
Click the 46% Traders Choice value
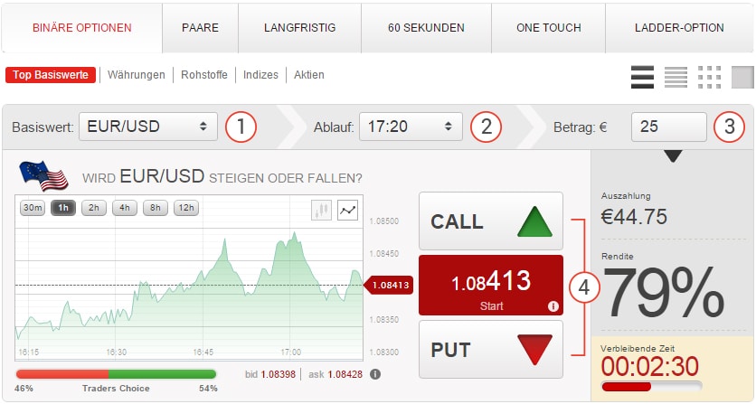pos(24,388)
